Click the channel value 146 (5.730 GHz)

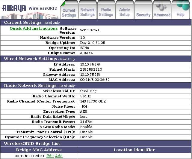click(93, 101)
